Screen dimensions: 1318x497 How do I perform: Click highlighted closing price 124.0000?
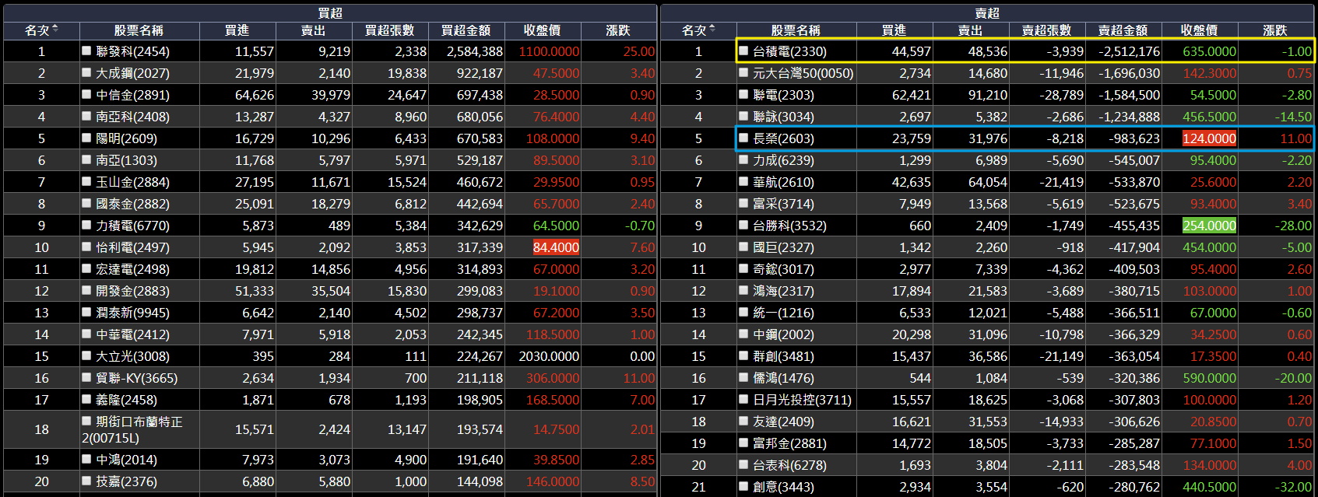[1209, 138]
